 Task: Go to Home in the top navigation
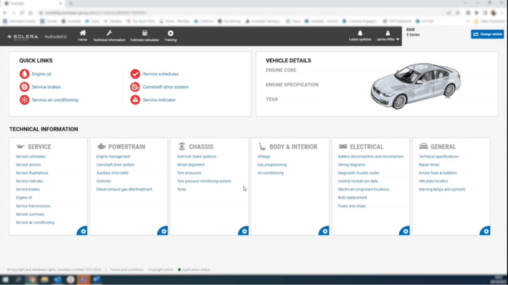(x=83, y=35)
